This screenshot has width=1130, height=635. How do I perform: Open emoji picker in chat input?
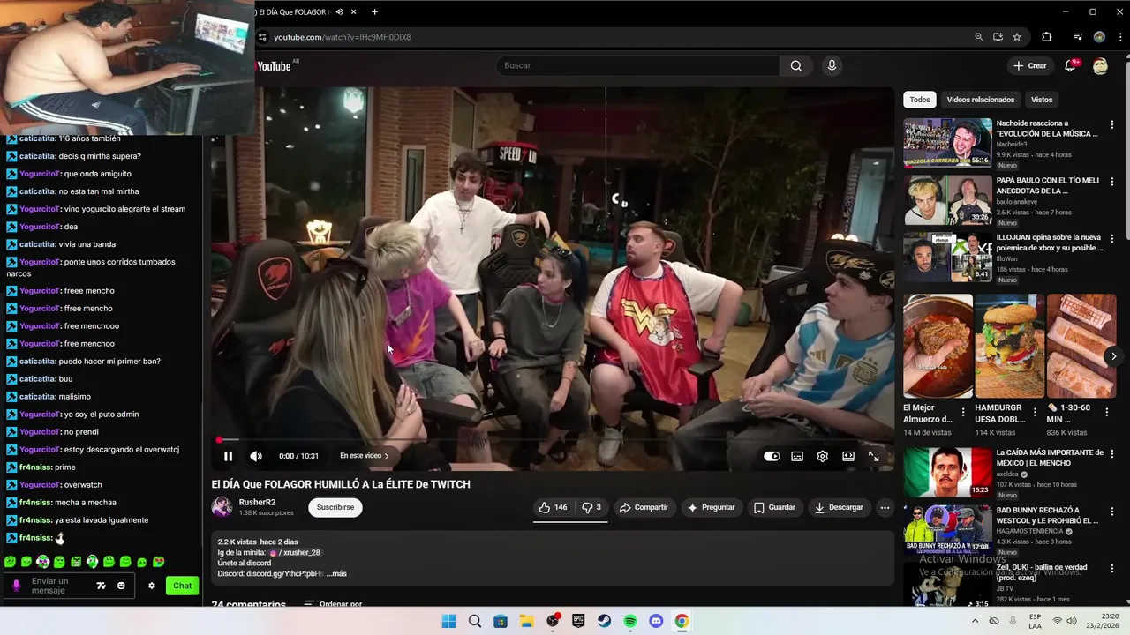tap(121, 586)
